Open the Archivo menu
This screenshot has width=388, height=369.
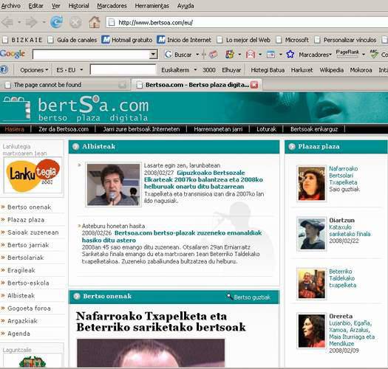[11, 6]
